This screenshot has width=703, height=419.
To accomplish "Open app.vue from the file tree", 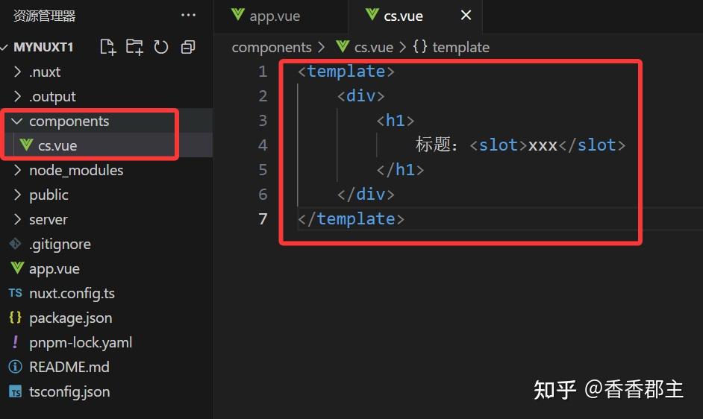I will (x=106, y=269).
